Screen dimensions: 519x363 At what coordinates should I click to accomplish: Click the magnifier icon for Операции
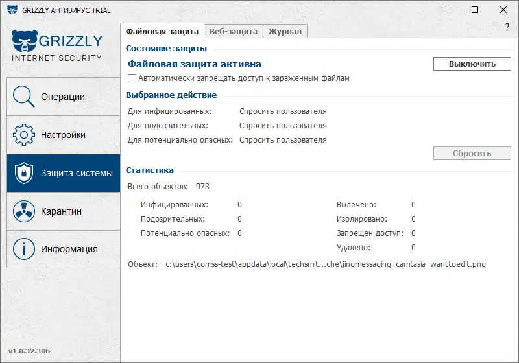pos(23,97)
